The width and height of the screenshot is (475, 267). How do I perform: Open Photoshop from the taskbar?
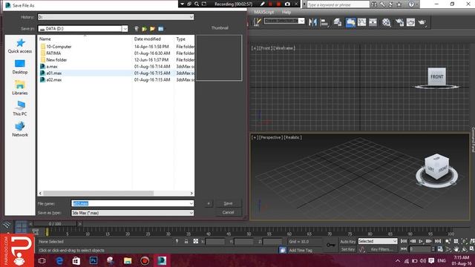click(94, 260)
